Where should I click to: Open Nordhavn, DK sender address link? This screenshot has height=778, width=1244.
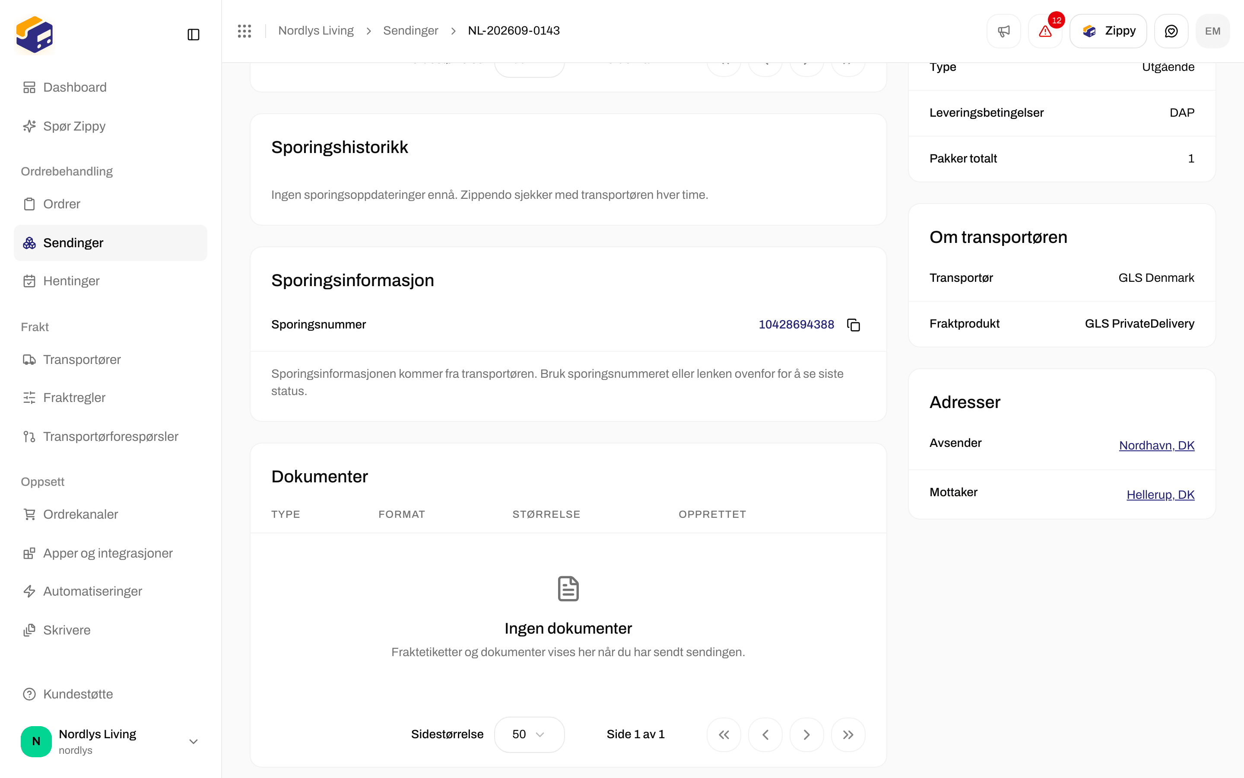coord(1157,445)
